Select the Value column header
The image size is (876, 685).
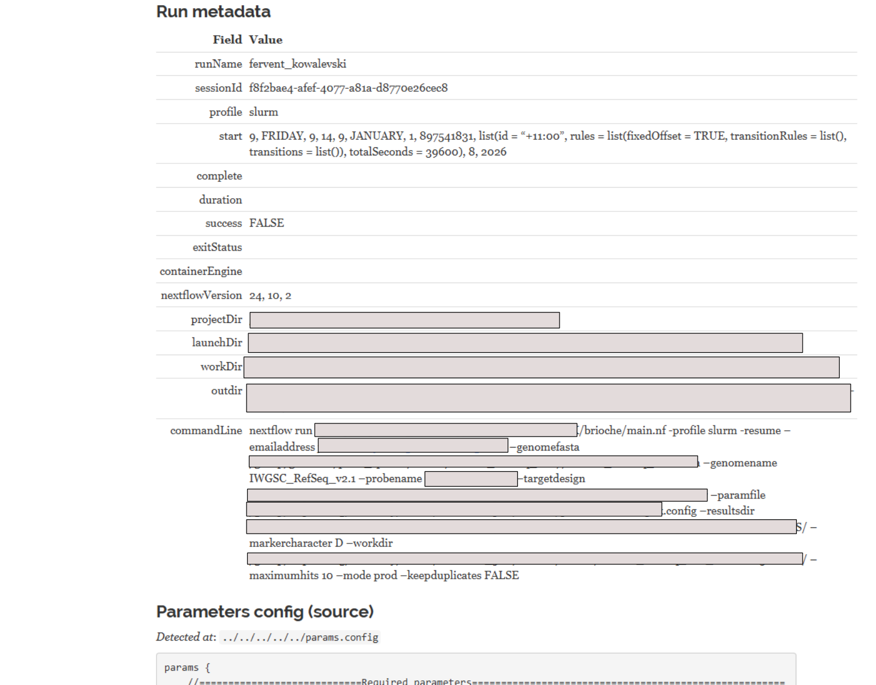266,40
